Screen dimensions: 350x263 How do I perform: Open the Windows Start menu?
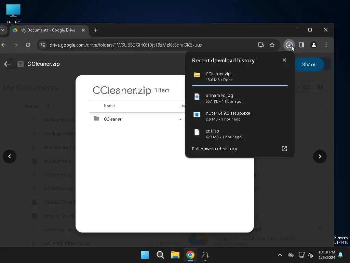click(x=145, y=255)
